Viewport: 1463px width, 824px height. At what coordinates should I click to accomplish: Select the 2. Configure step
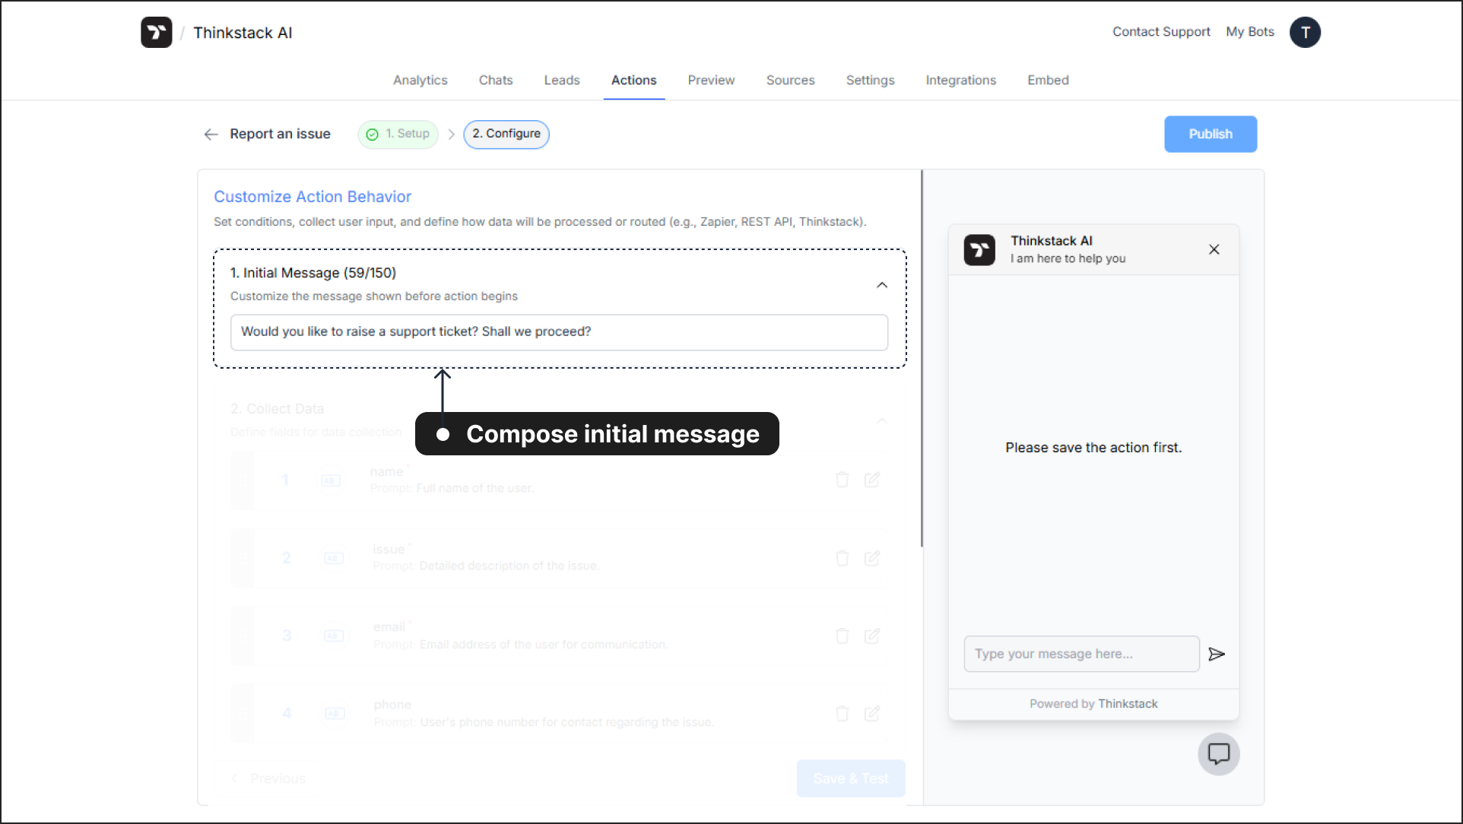[x=506, y=135]
